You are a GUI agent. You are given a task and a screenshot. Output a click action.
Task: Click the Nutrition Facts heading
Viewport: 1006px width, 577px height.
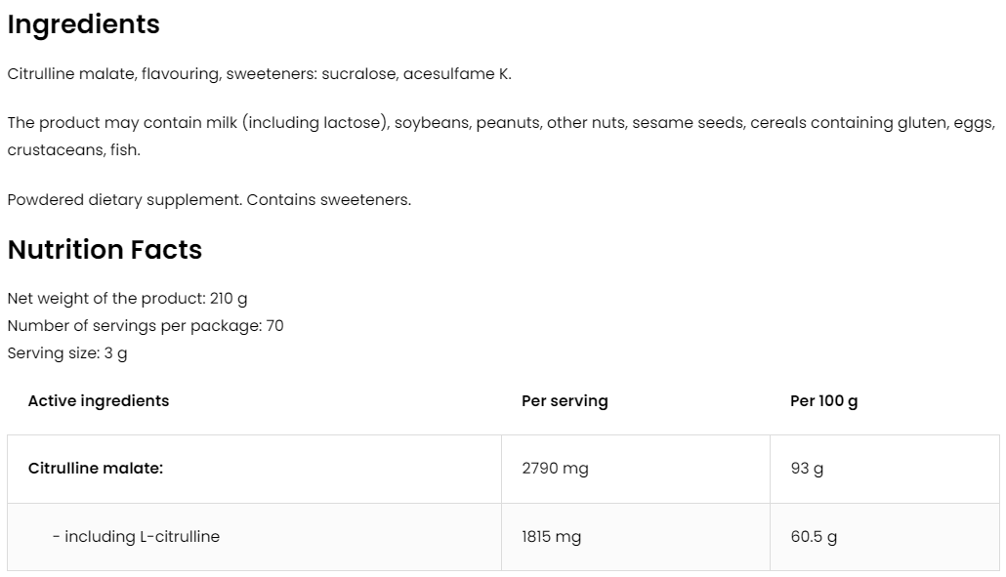[x=105, y=250]
